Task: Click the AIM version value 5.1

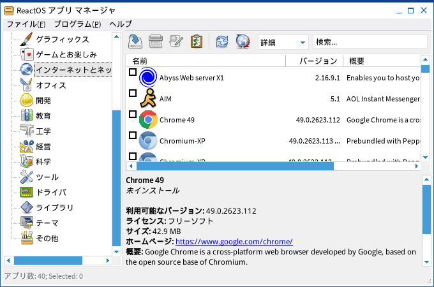Action: coord(335,99)
